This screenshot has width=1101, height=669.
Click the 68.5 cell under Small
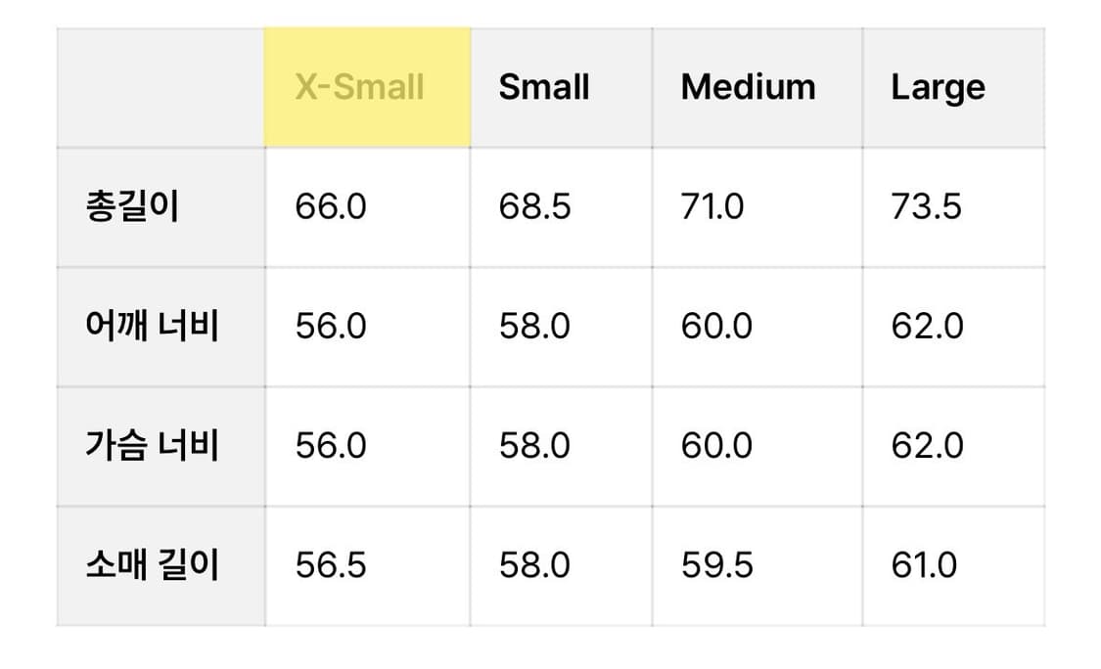pos(534,207)
